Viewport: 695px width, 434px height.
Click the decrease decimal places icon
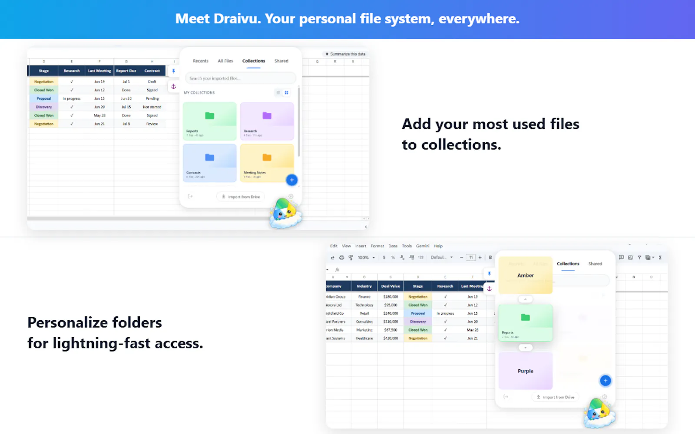(x=402, y=257)
